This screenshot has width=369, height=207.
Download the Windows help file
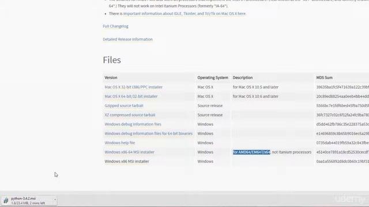point(120,143)
